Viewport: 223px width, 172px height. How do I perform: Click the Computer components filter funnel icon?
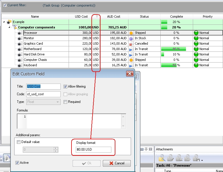(15, 28)
